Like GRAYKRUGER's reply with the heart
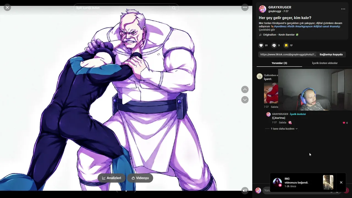The height and width of the screenshot is (198, 352). [344, 123]
